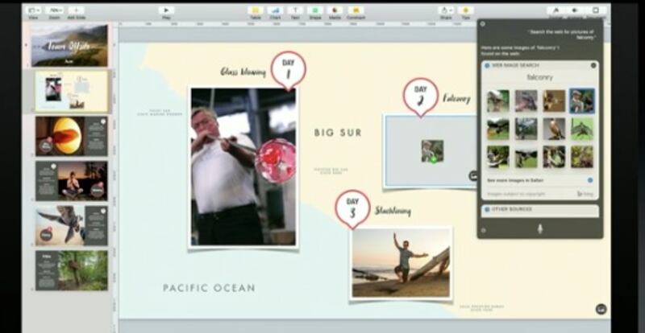Open the View dropdown in the toolbar
Screen dimensions: 645x333
35,10
